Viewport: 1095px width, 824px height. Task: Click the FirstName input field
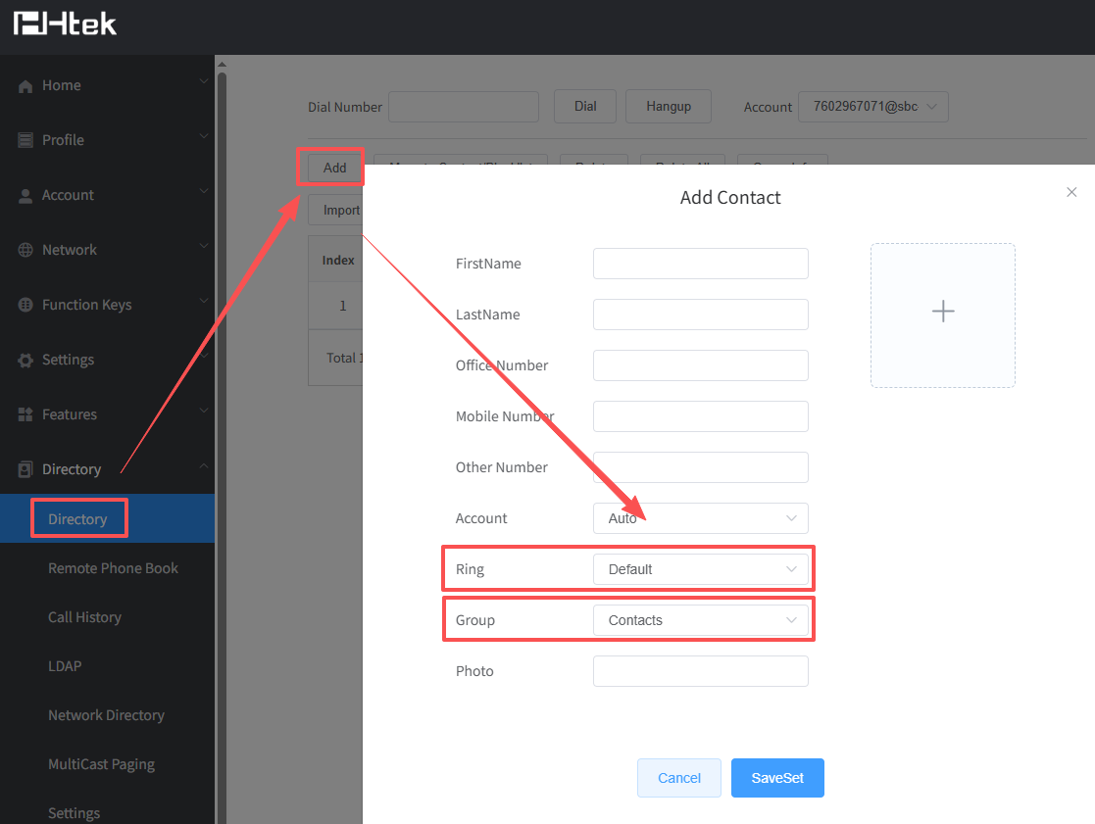[700, 264]
